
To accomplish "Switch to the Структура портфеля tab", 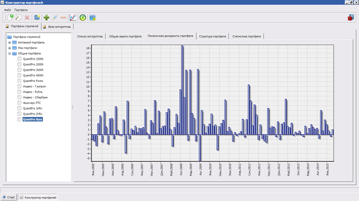I will point(212,36).
